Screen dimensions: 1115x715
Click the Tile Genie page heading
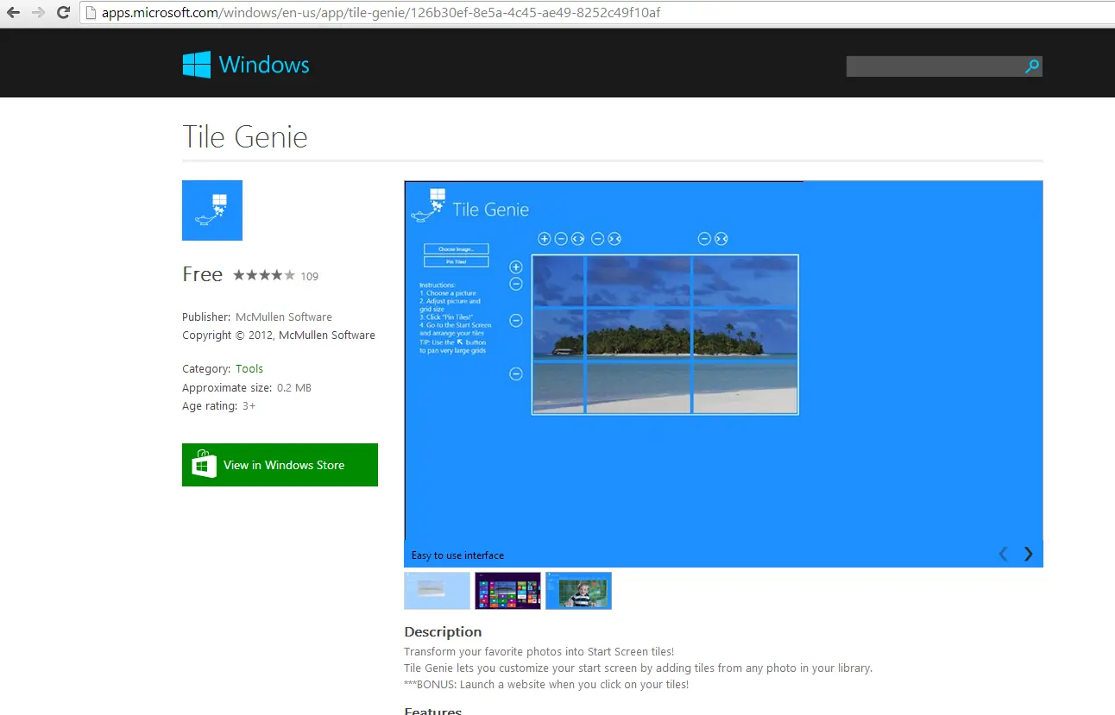(245, 137)
